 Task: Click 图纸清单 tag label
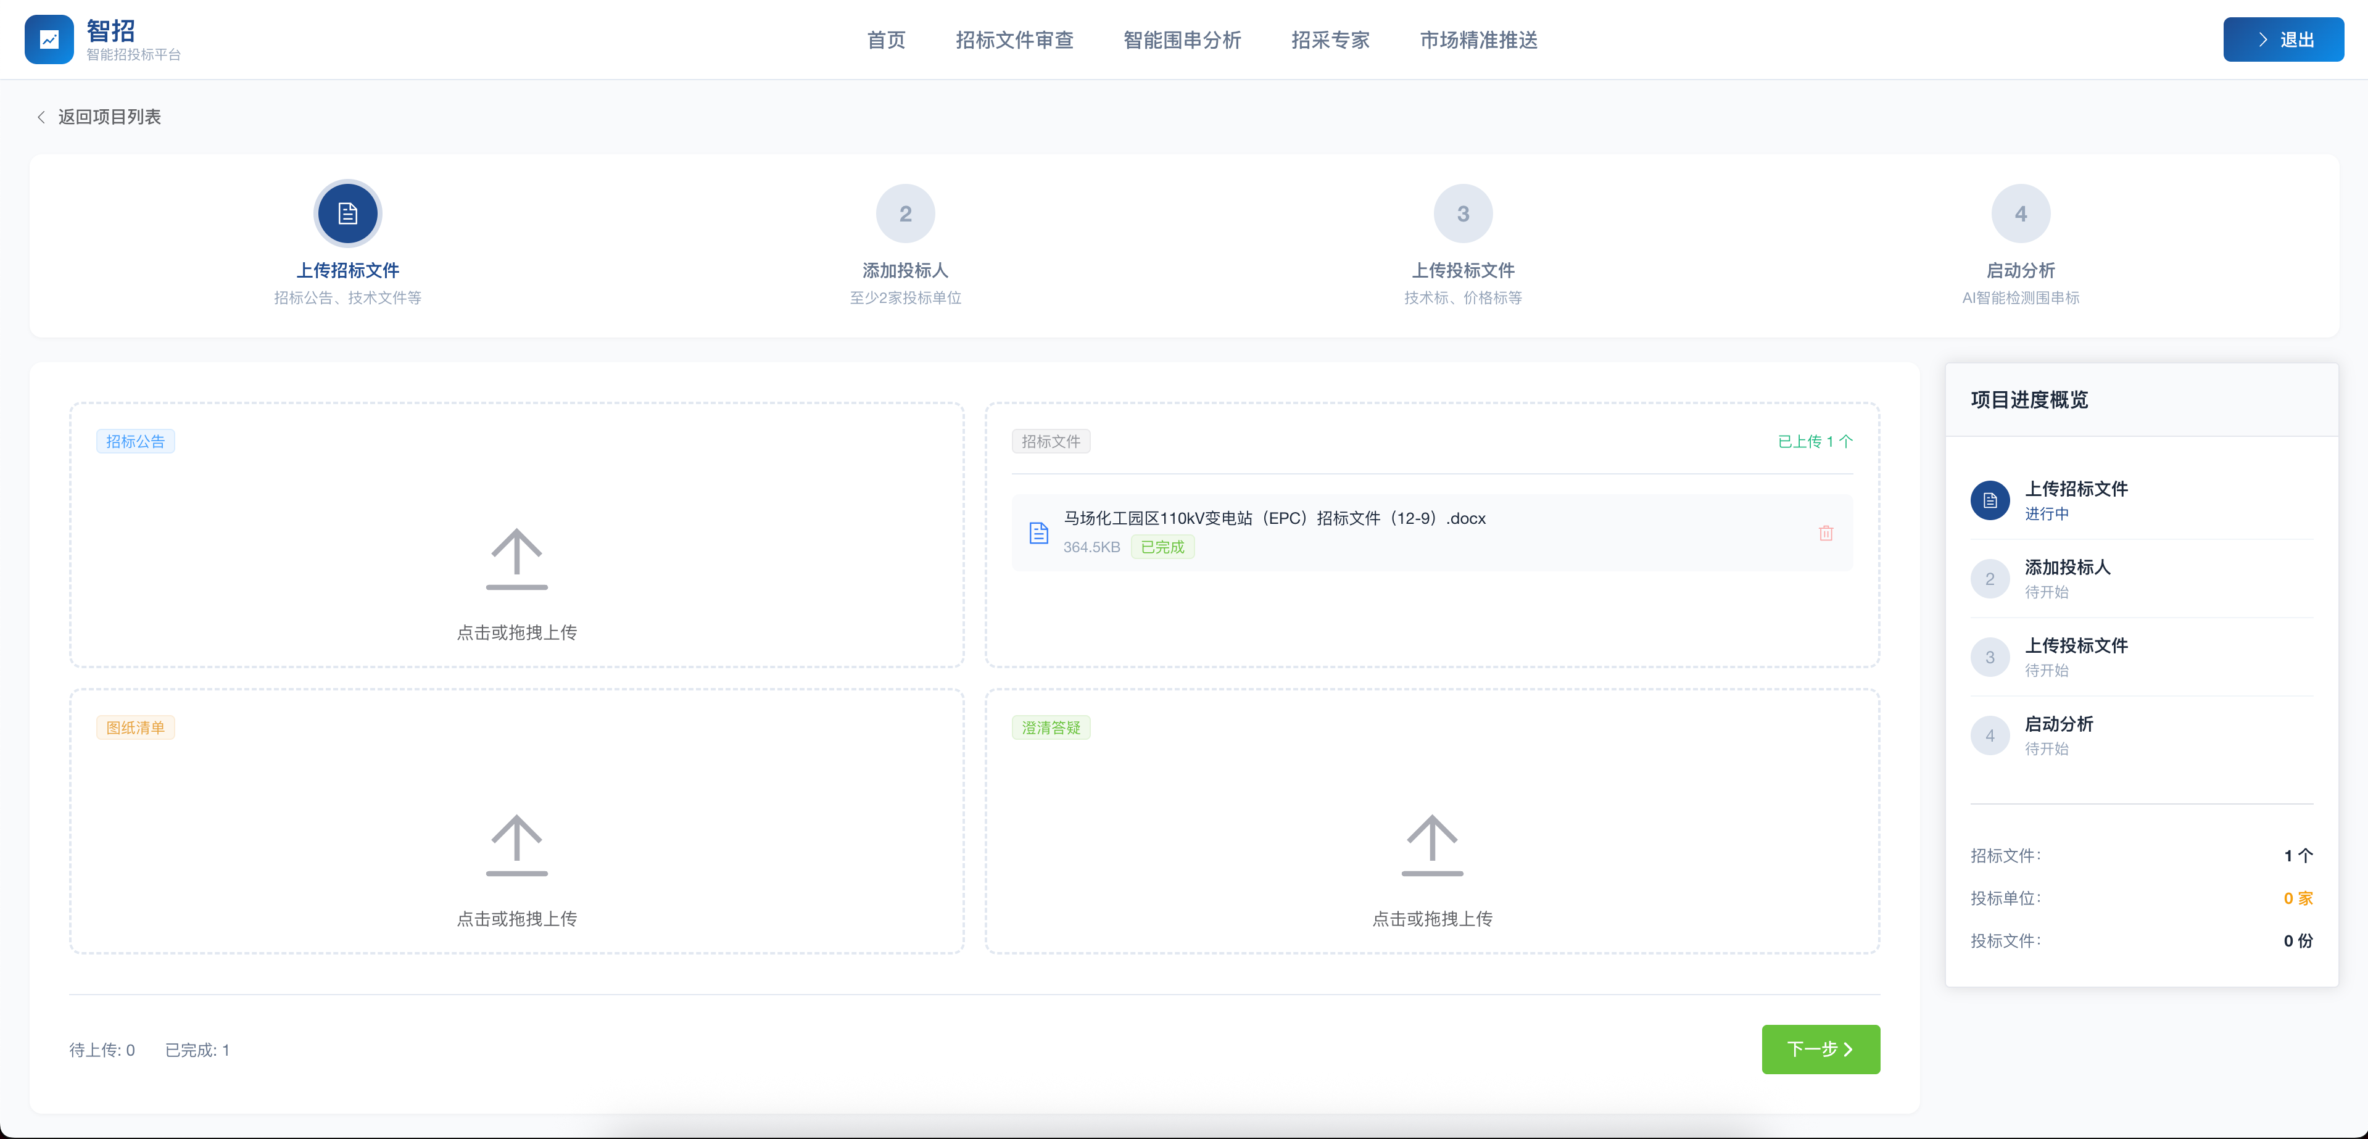tap(135, 727)
